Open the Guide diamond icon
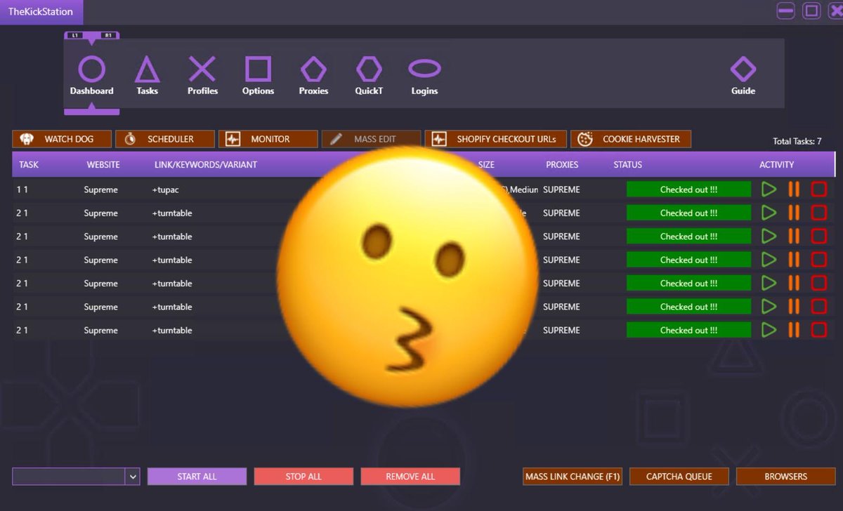843x511 pixels. coord(743,69)
